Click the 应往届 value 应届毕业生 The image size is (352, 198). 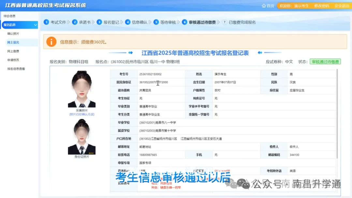pyautogui.click(x=297, y=90)
